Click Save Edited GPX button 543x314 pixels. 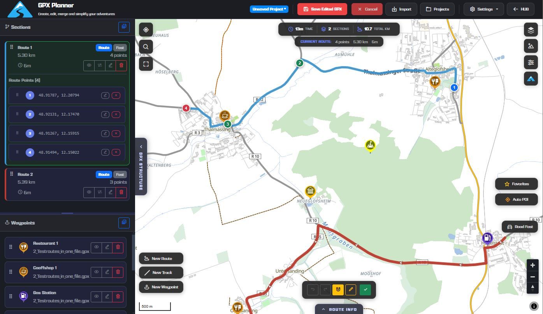pos(322,9)
